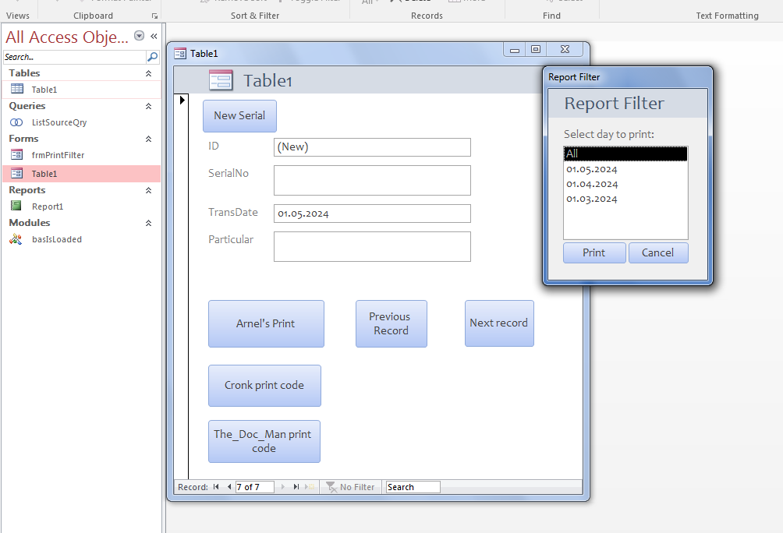Select the All option in Report Filter

[625, 154]
